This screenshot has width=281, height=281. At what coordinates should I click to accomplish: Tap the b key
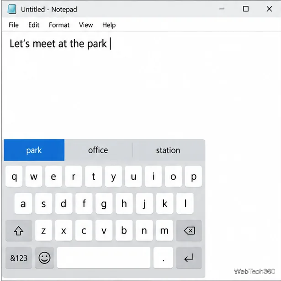124,231
